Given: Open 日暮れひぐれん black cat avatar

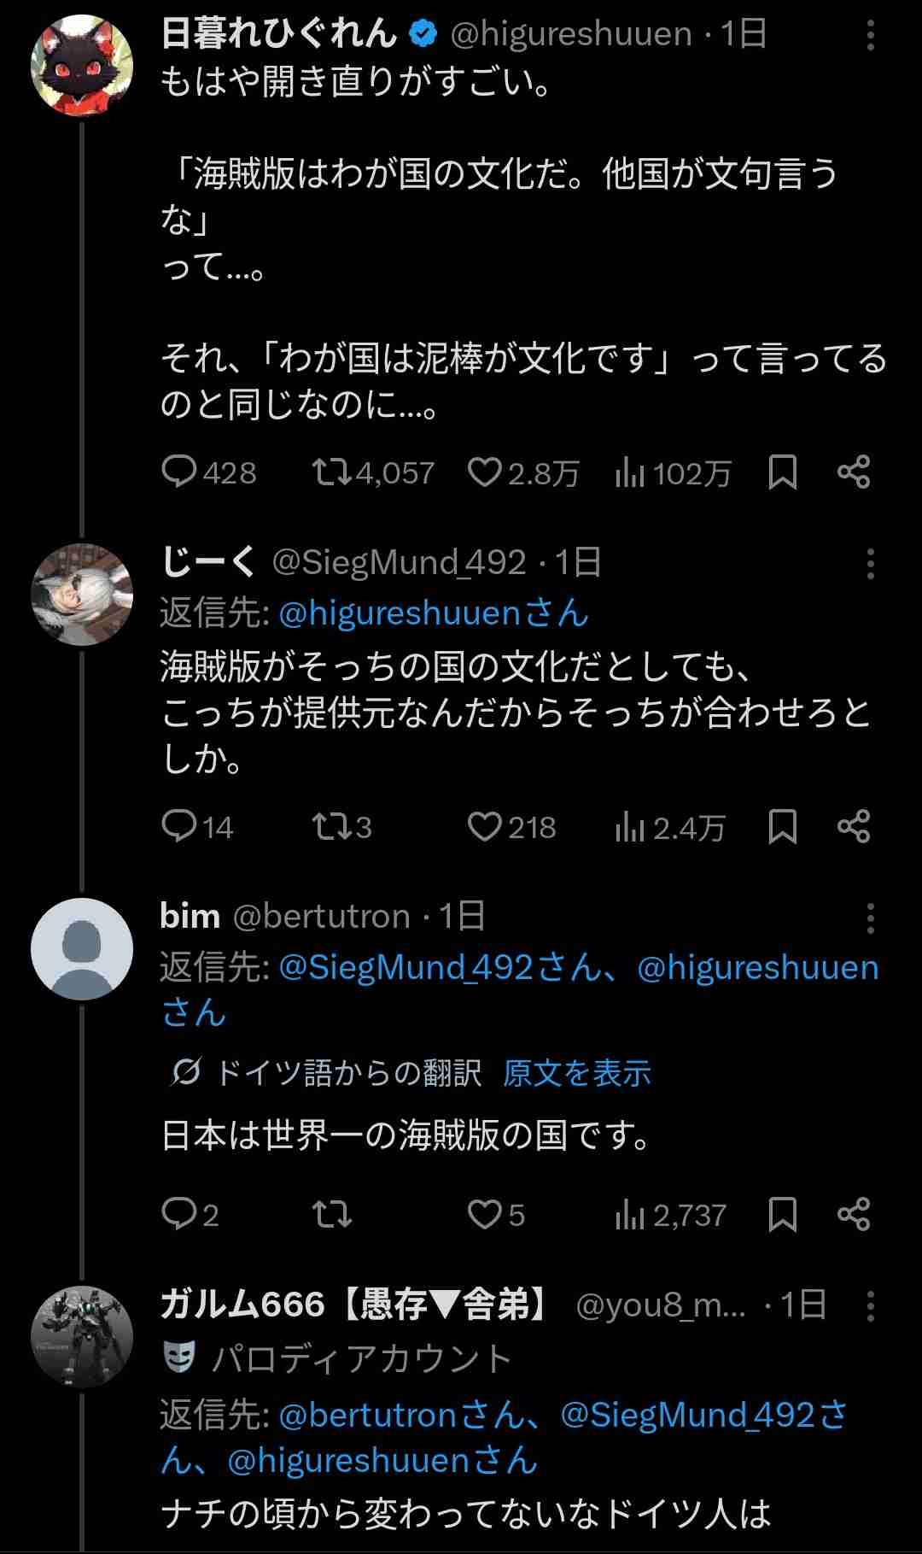Looking at the screenshot, I should tap(82, 65).
